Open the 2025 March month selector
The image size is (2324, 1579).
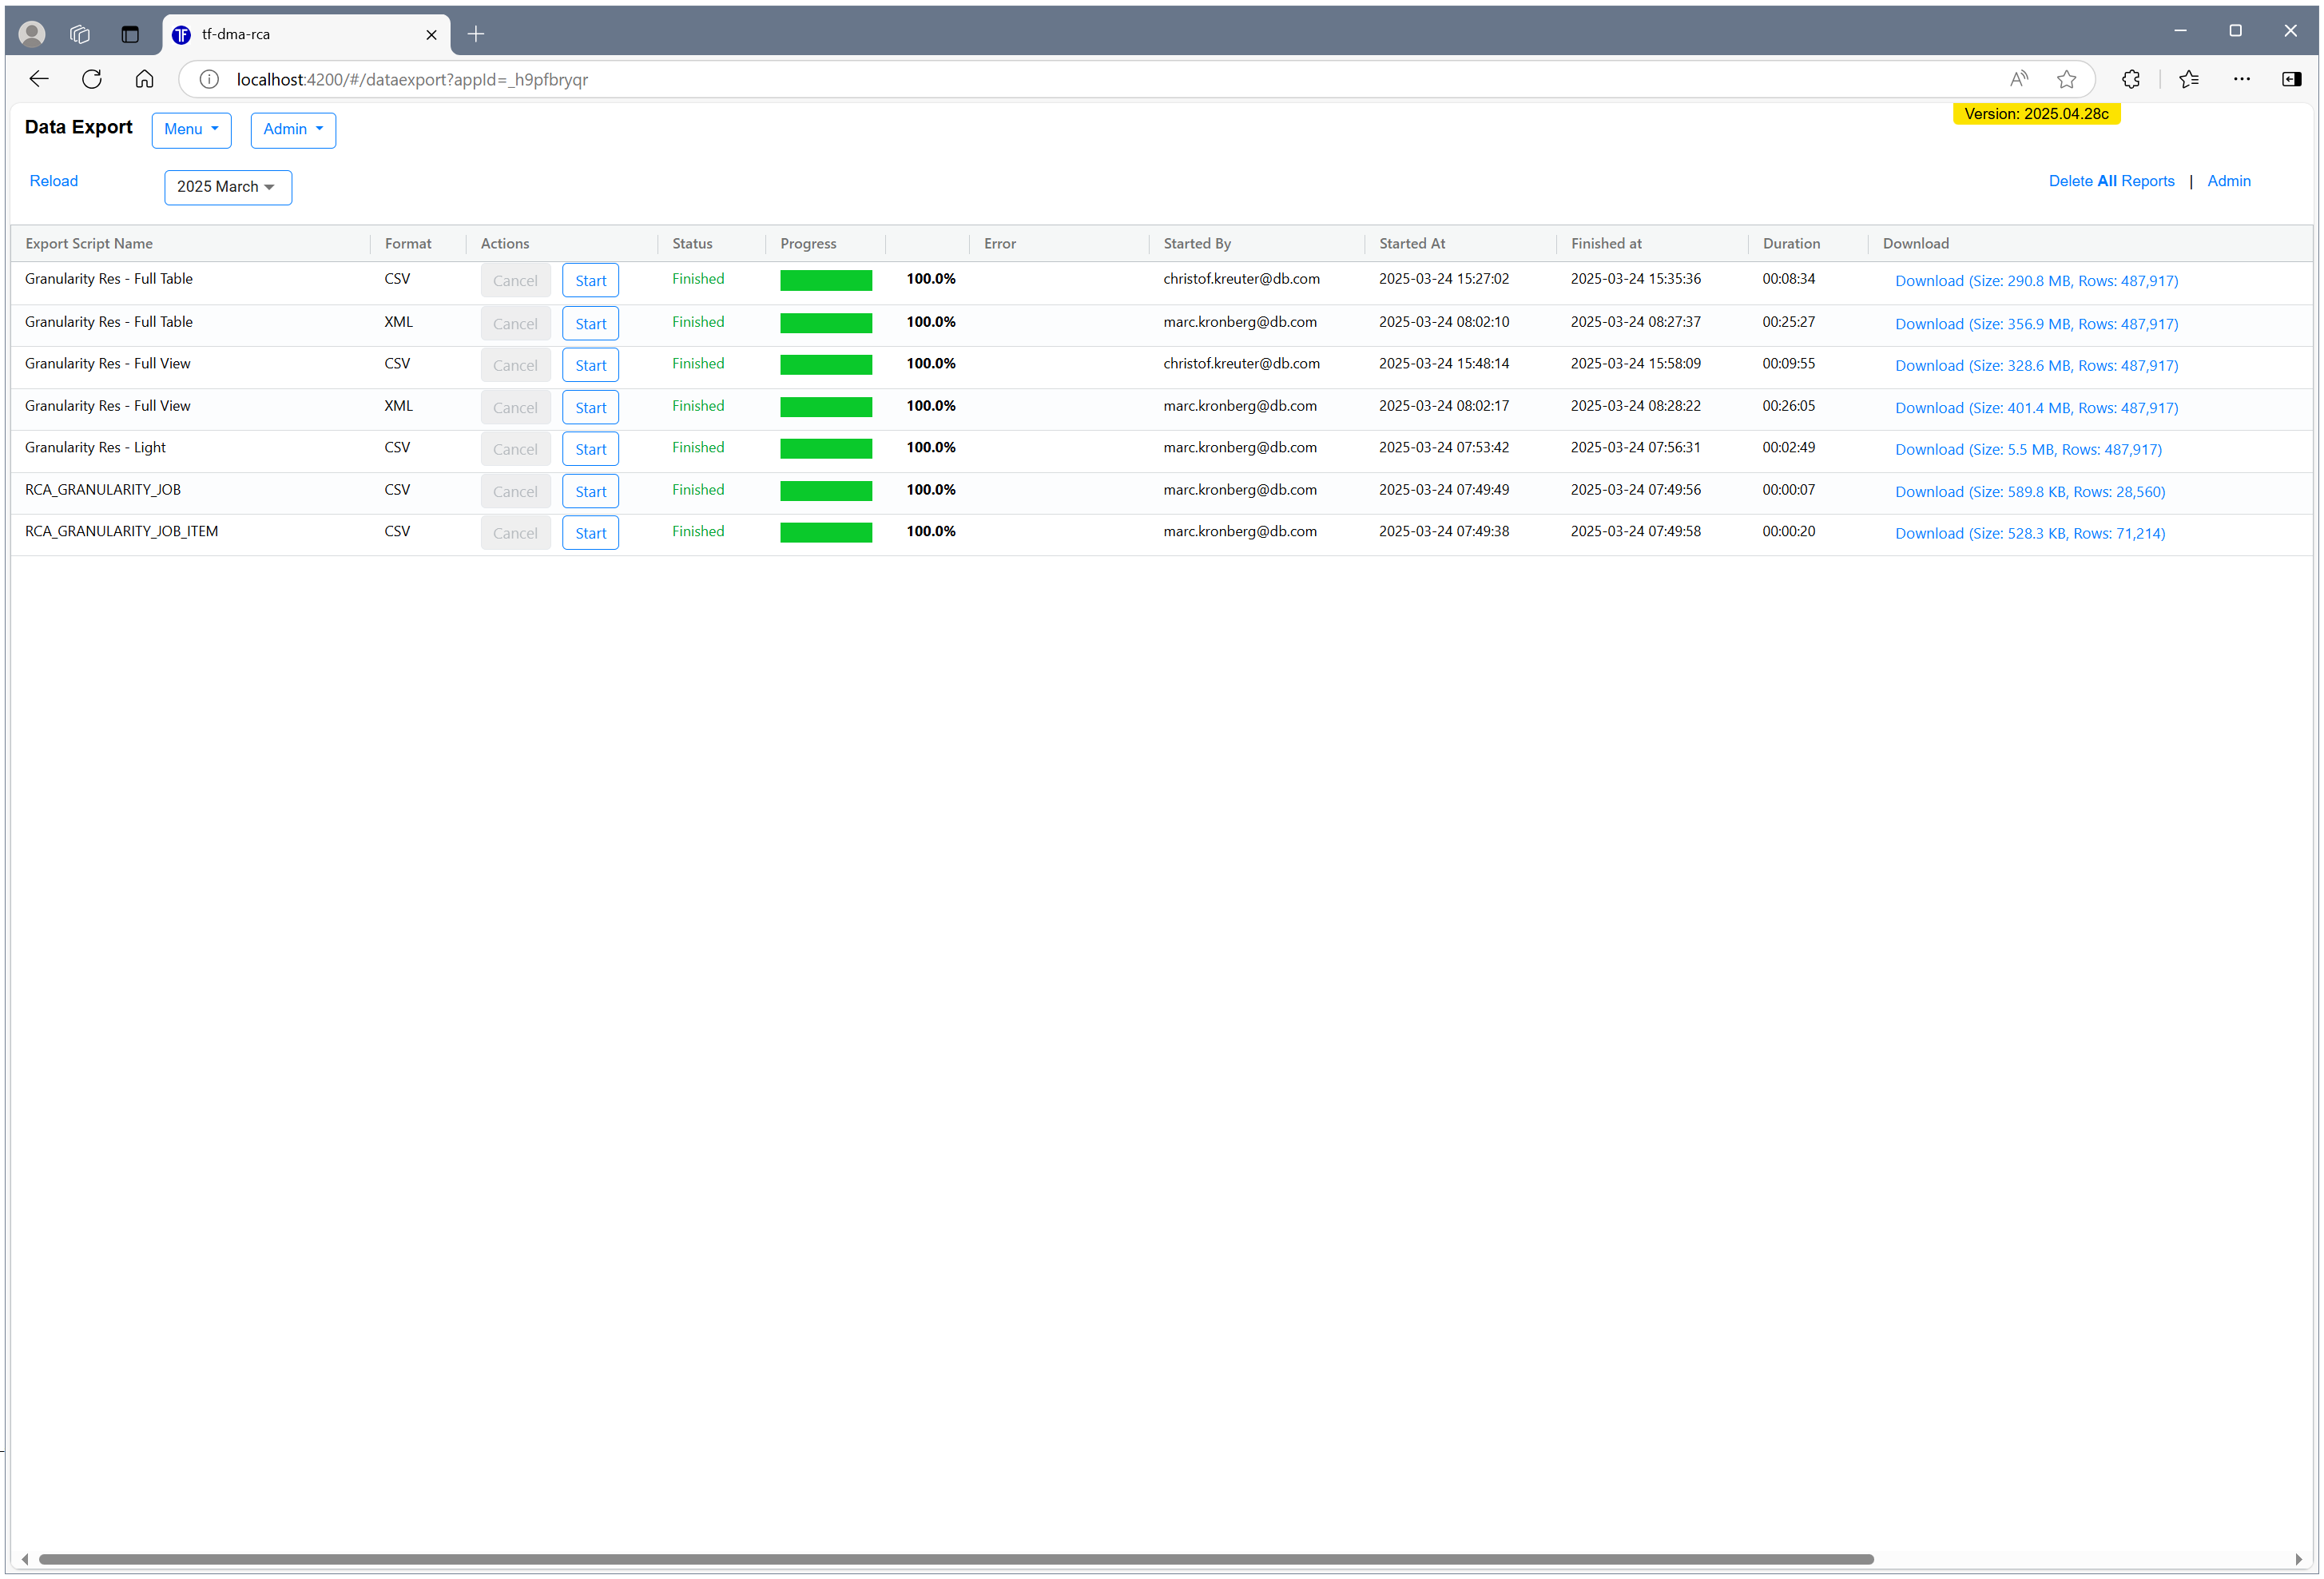(x=227, y=187)
